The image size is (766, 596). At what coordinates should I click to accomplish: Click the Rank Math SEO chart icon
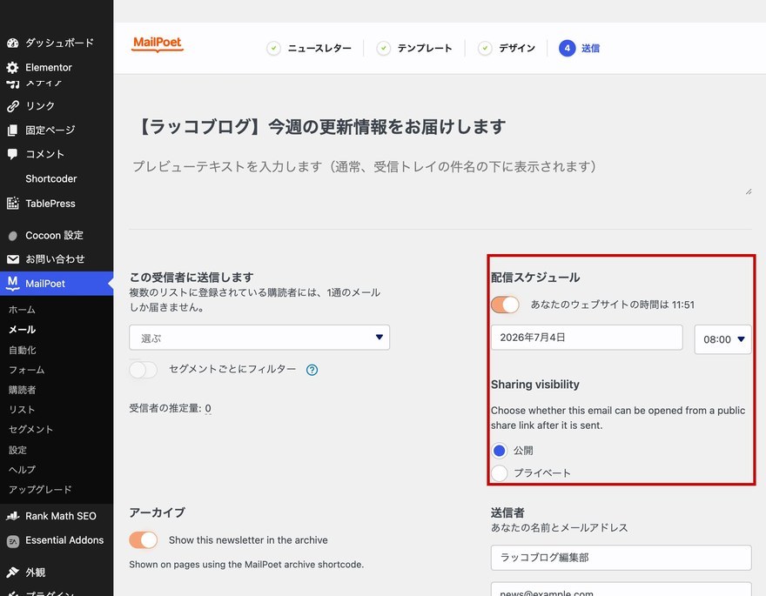pyautogui.click(x=13, y=516)
